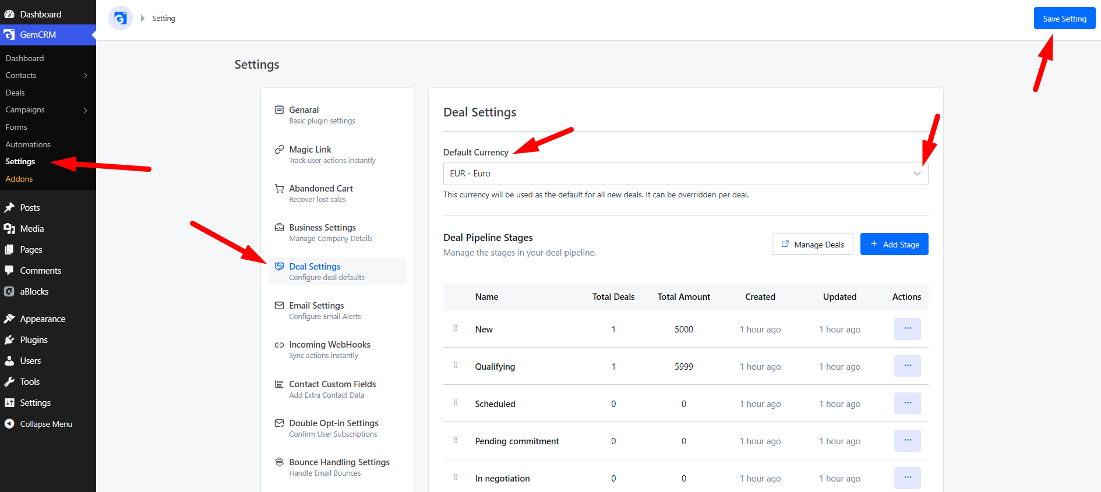Select Email Settings in settings list
The height and width of the screenshot is (492, 1101).
pyautogui.click(x=337, y=310)
